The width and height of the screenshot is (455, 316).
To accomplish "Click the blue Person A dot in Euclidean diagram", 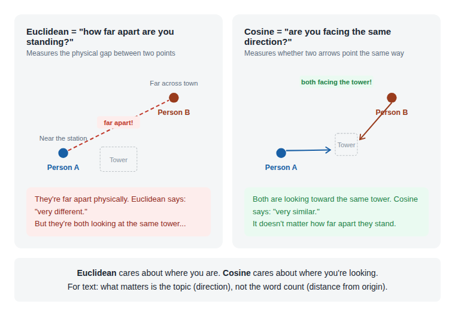I will [x=63, y=153].
